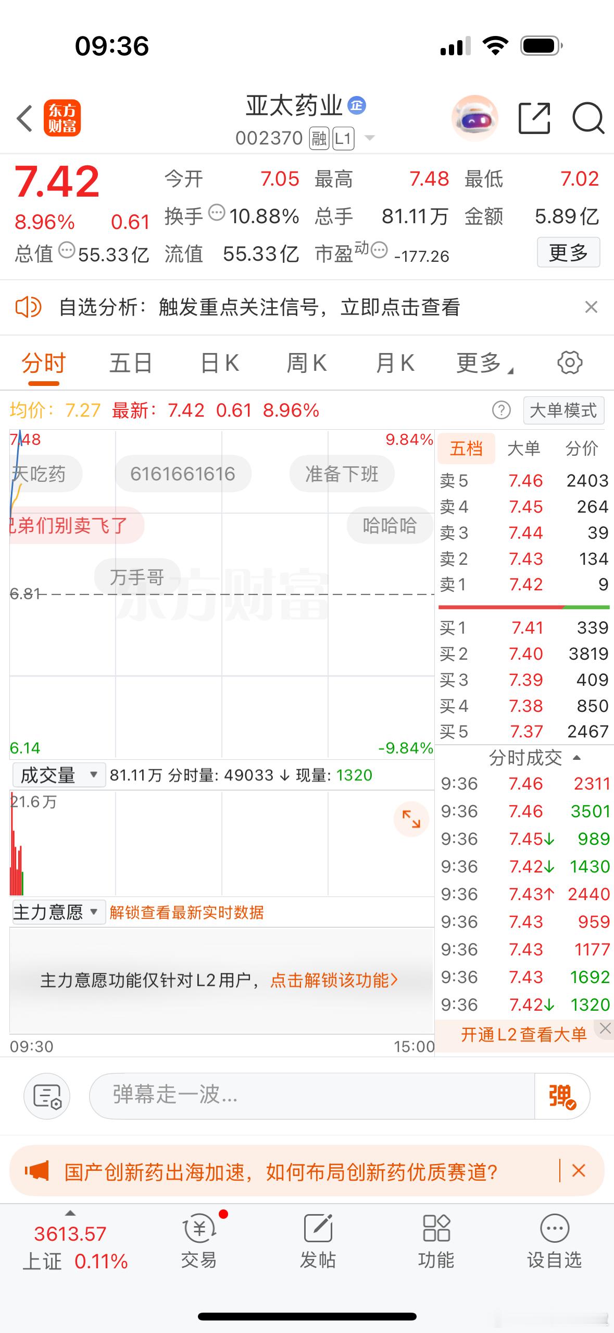The image size is (614, 1333).
Task: Expand the bottom index bar arrow
Action: [70, 1213]
